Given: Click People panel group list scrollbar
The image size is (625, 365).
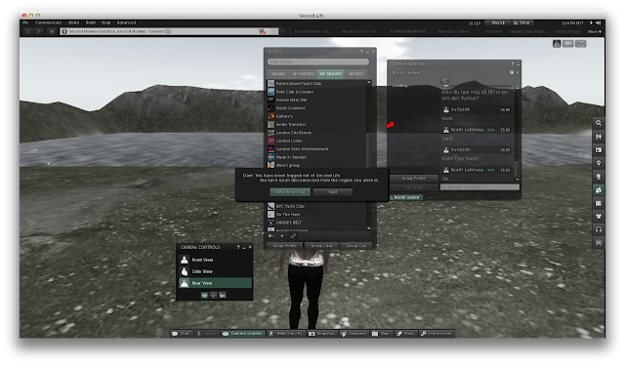Looking at the screenshot, I should (369, 155).
